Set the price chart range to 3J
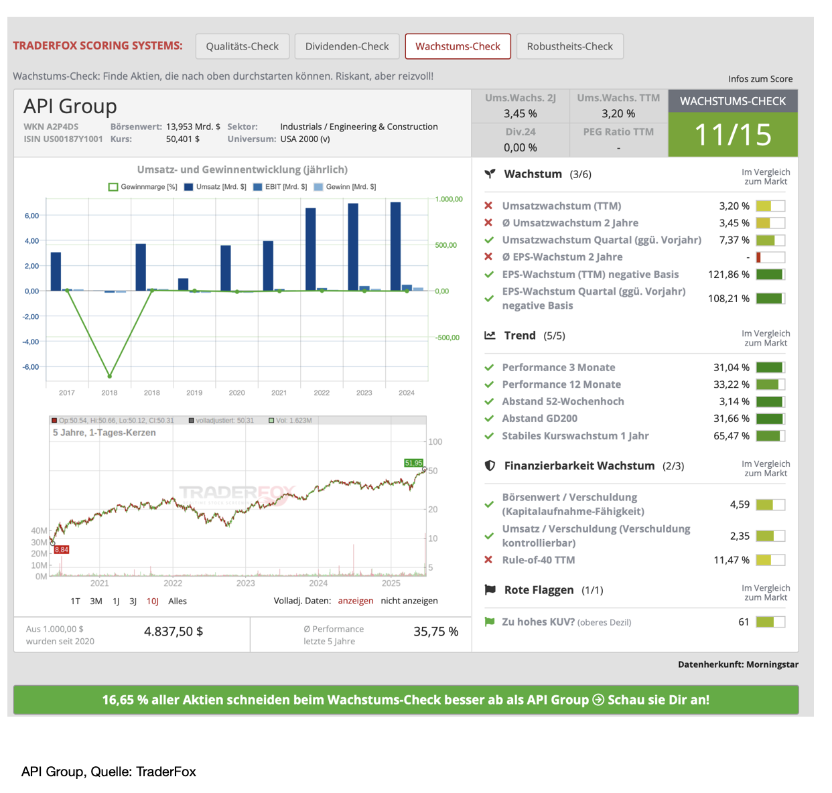The image size is (832, 793). click(x=133, y=601)
